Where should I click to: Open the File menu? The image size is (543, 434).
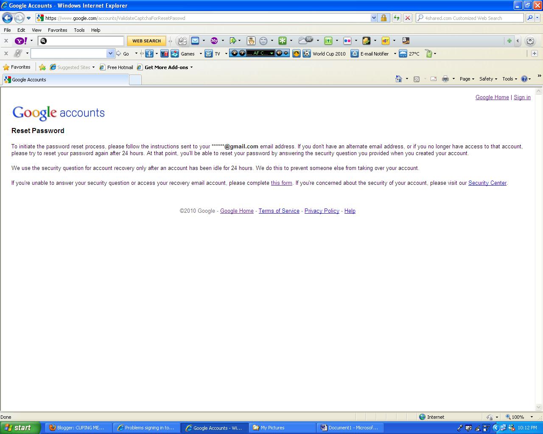(7, 30)
